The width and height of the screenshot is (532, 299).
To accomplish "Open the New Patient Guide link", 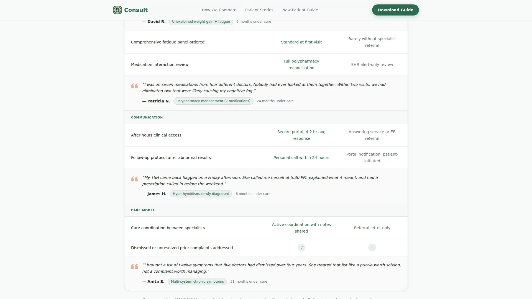I will (x=300, y=10).
